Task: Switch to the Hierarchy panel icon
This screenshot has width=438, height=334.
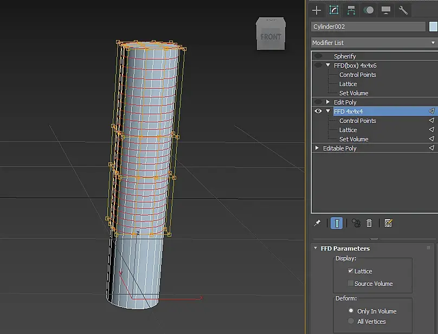Action: 351,10
